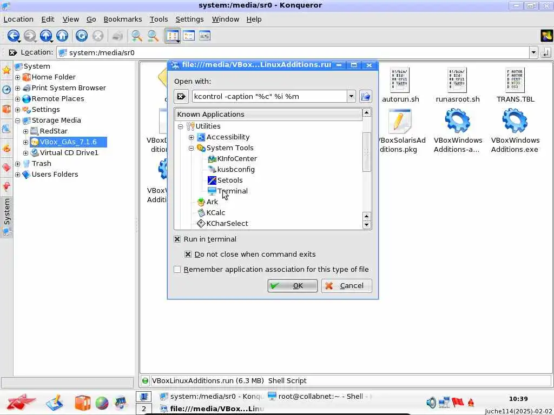This screenshot has width=554, height=415.
Task: Uncheck Run in terminal
Action: [x=177, y=239]
